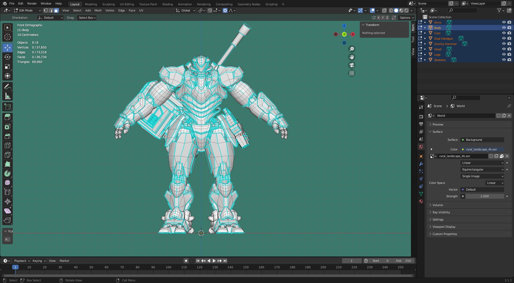Enable vertex select mode
The height and width of the screenshot is (283, 514).
pyautogui.click(x=46, y=10)
